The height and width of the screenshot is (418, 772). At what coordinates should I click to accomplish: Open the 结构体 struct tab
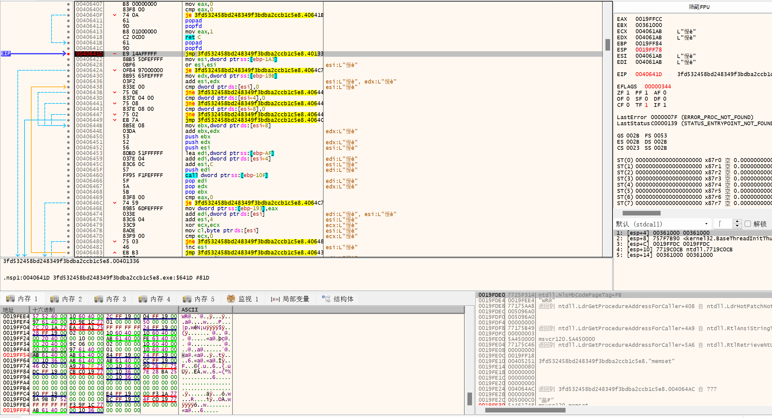pos(338,299)
